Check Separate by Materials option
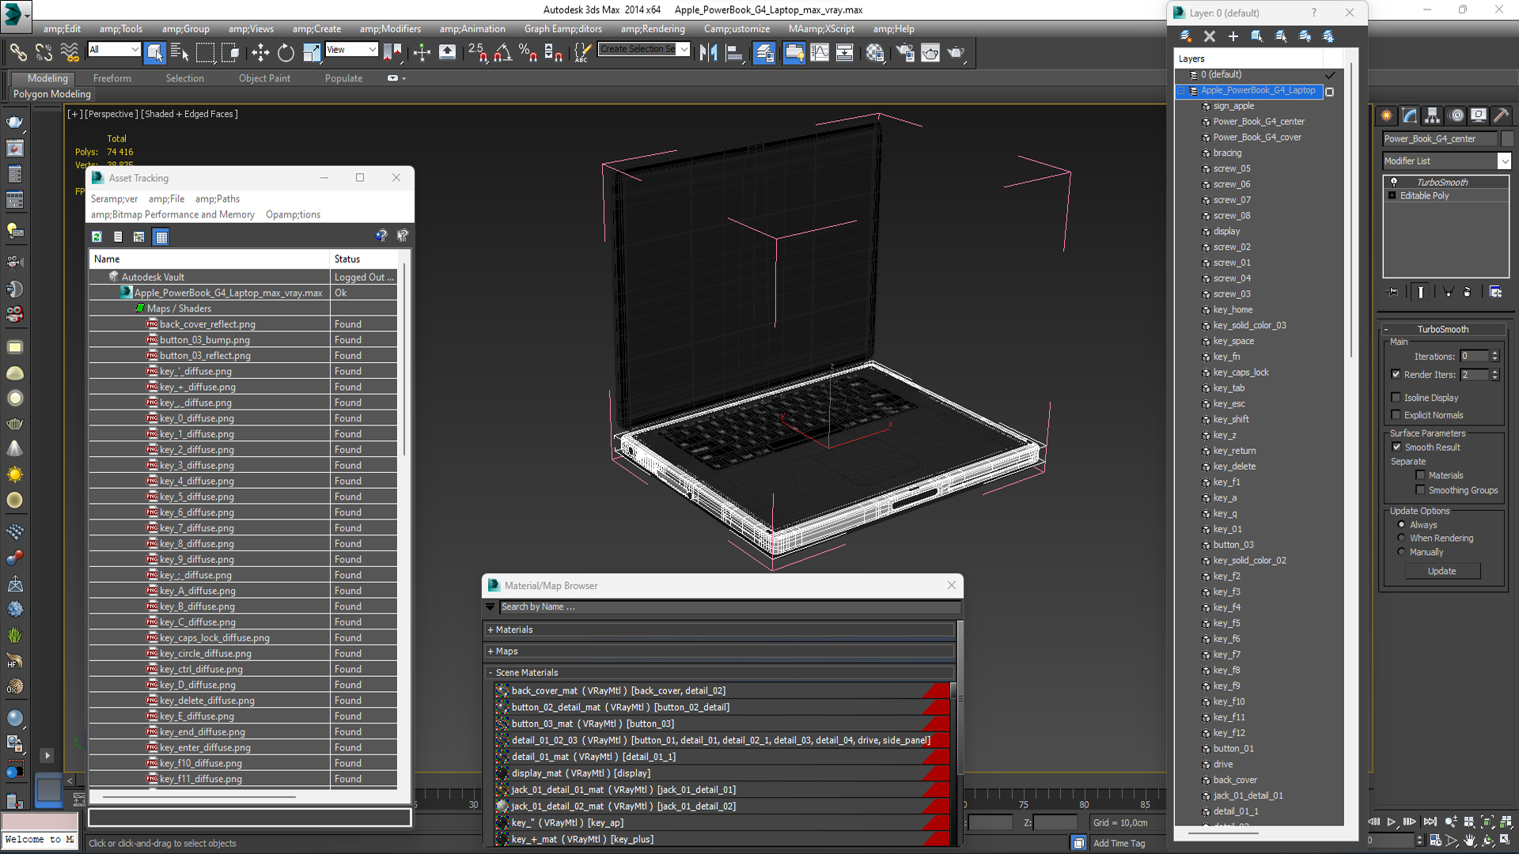 [1420, 475]
